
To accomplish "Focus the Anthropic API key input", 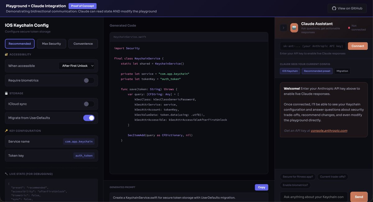I will pyautogui.click(x=313, y=46).
